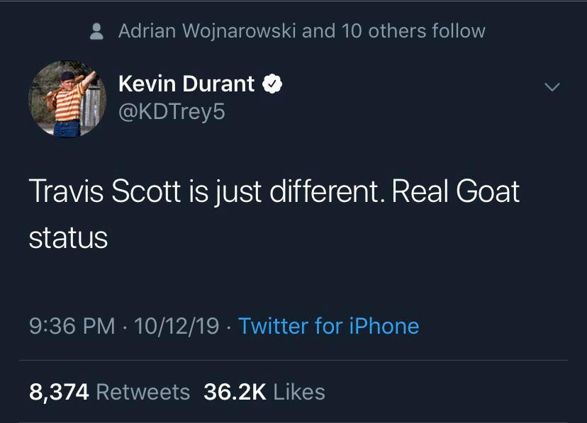Screen dimensions: 587x423
Task: Click the word status in tweet
Action: click(x=68, y=237)
